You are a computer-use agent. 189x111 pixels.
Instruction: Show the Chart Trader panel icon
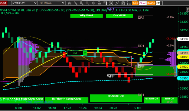click(105, 3)
